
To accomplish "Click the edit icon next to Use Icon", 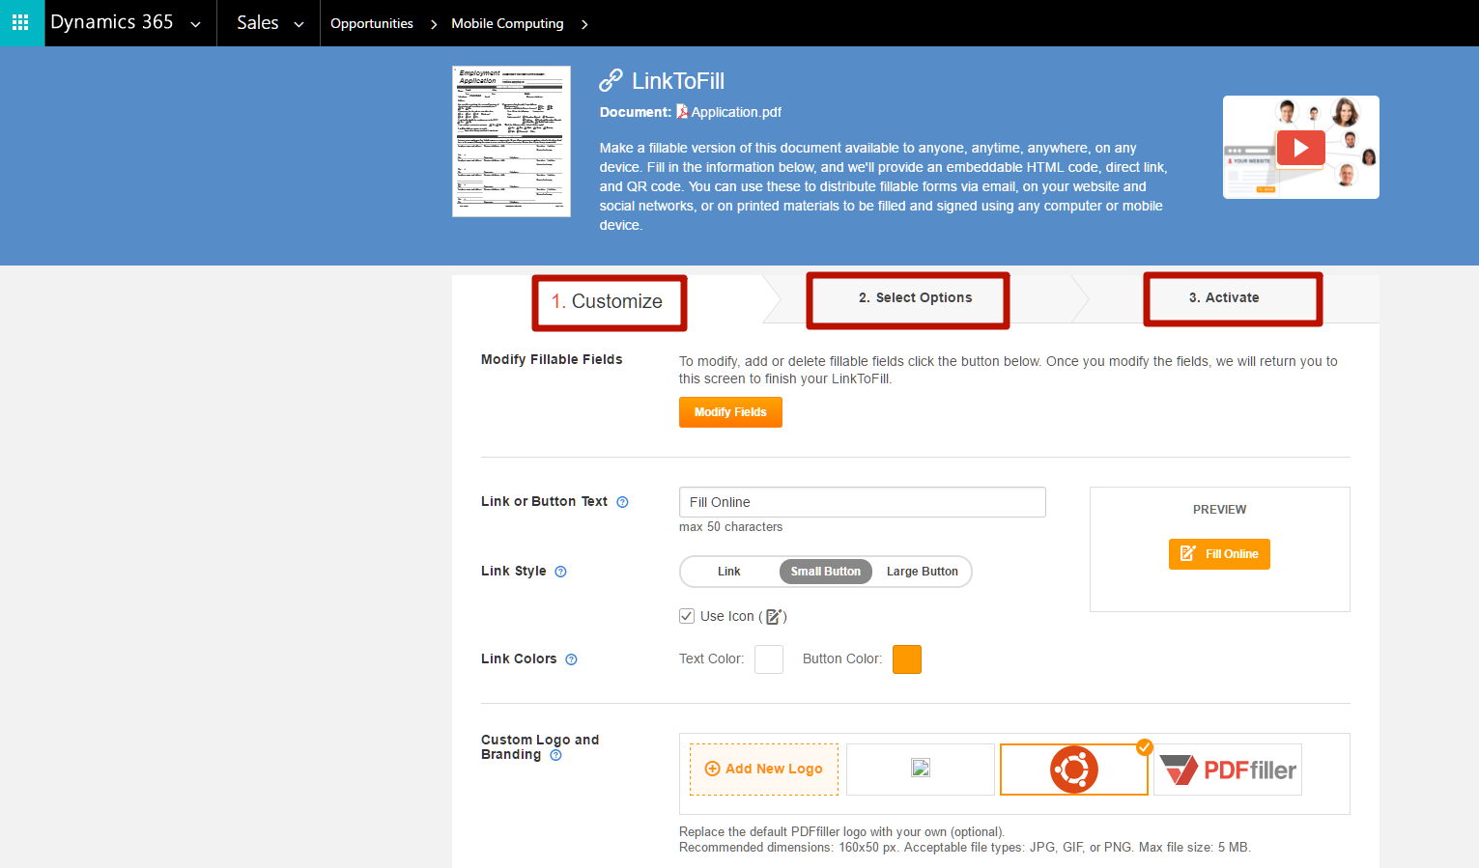I will [774, 616].
